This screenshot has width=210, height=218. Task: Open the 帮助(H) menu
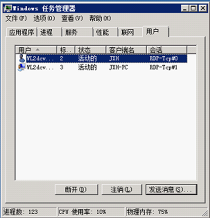coord(100,19)
